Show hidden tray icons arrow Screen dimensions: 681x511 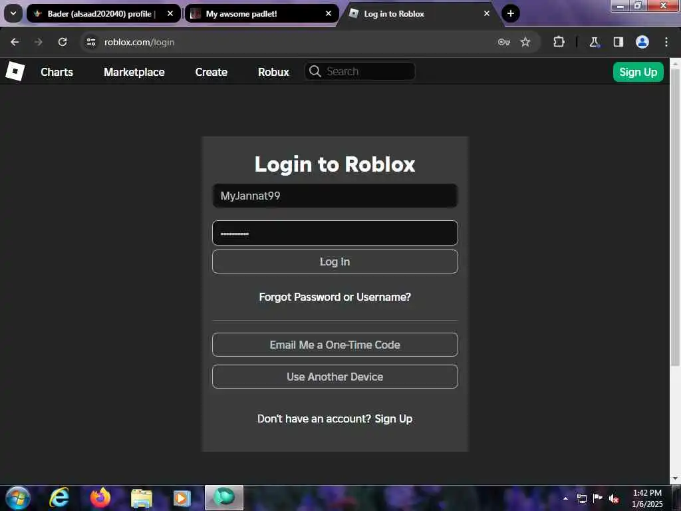tap(565, 498)
